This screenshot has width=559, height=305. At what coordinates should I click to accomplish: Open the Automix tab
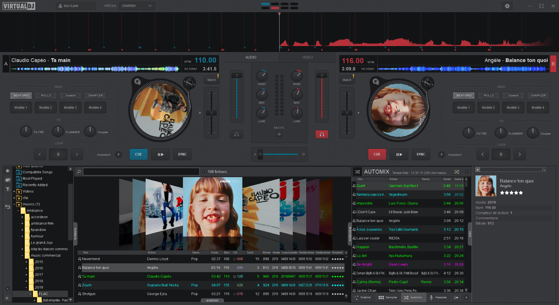pyautogui.click(x=413, y=297)
